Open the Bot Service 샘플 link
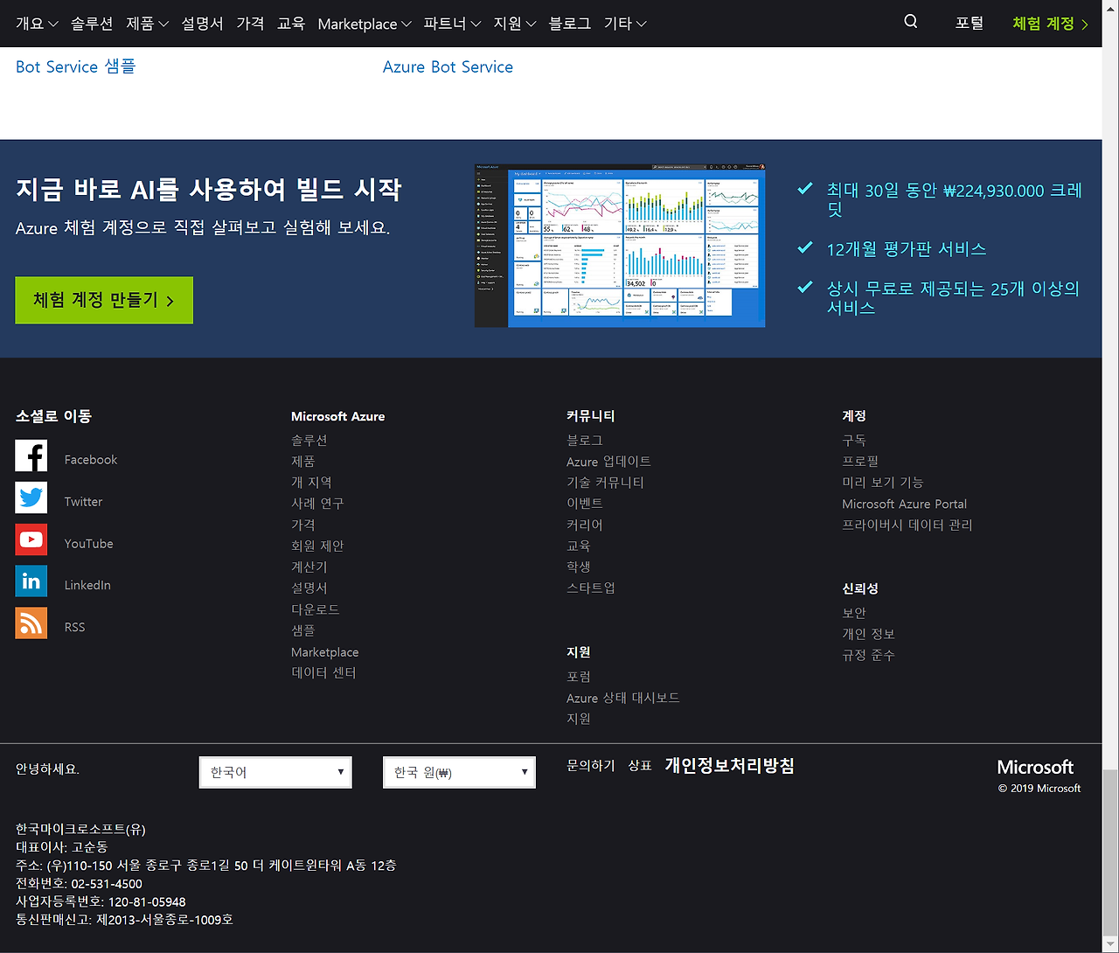Image resolution: width=1119 pixels, height=953 pixels. pos(76,66)
